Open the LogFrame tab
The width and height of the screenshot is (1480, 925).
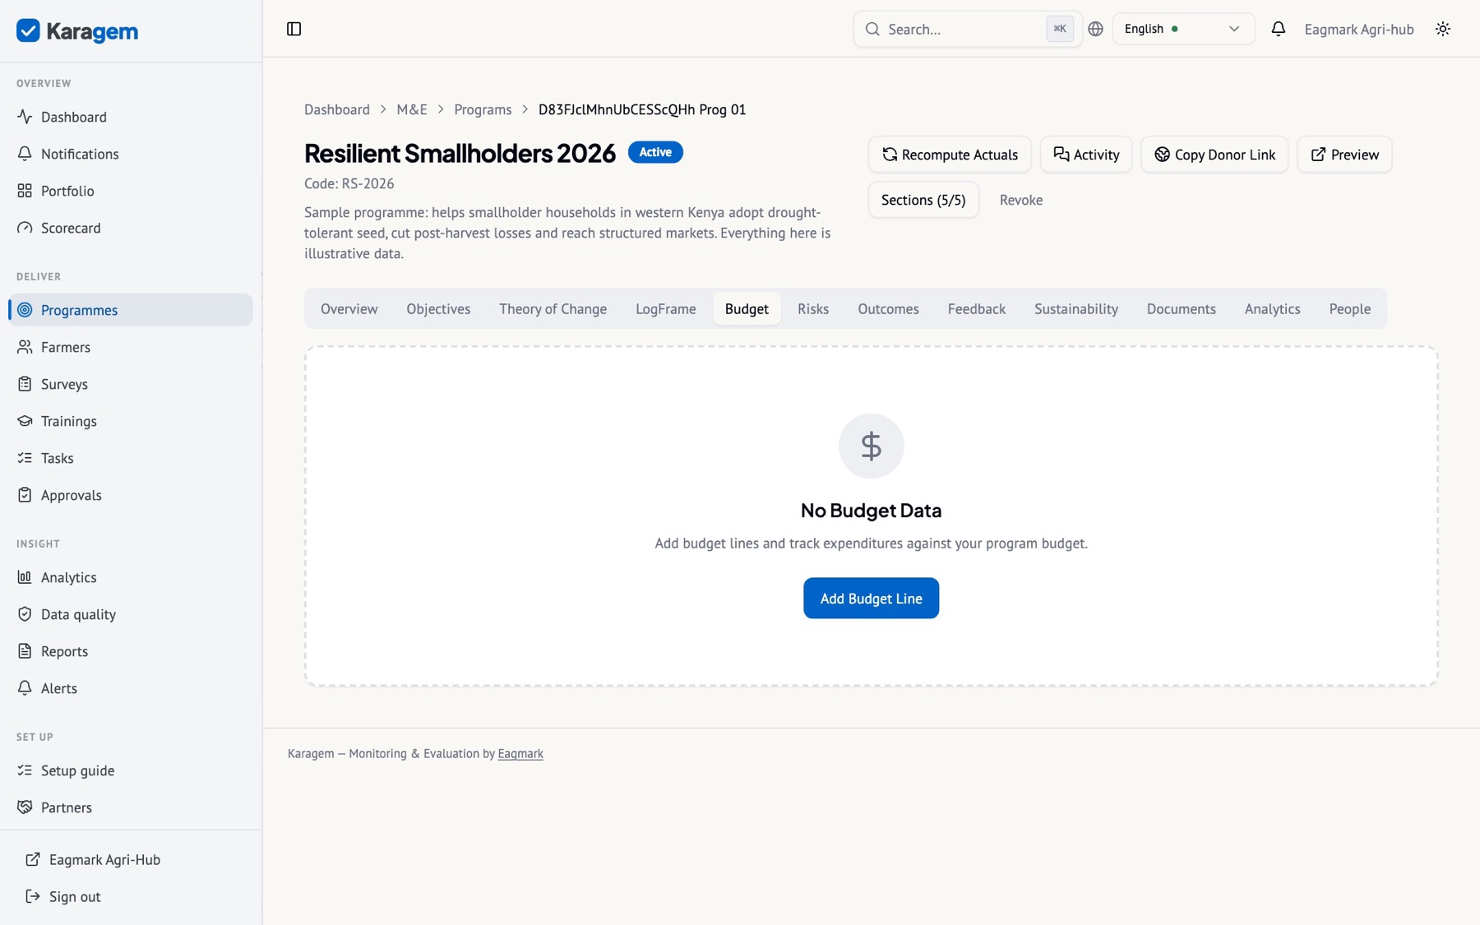(x=666, y=309)
